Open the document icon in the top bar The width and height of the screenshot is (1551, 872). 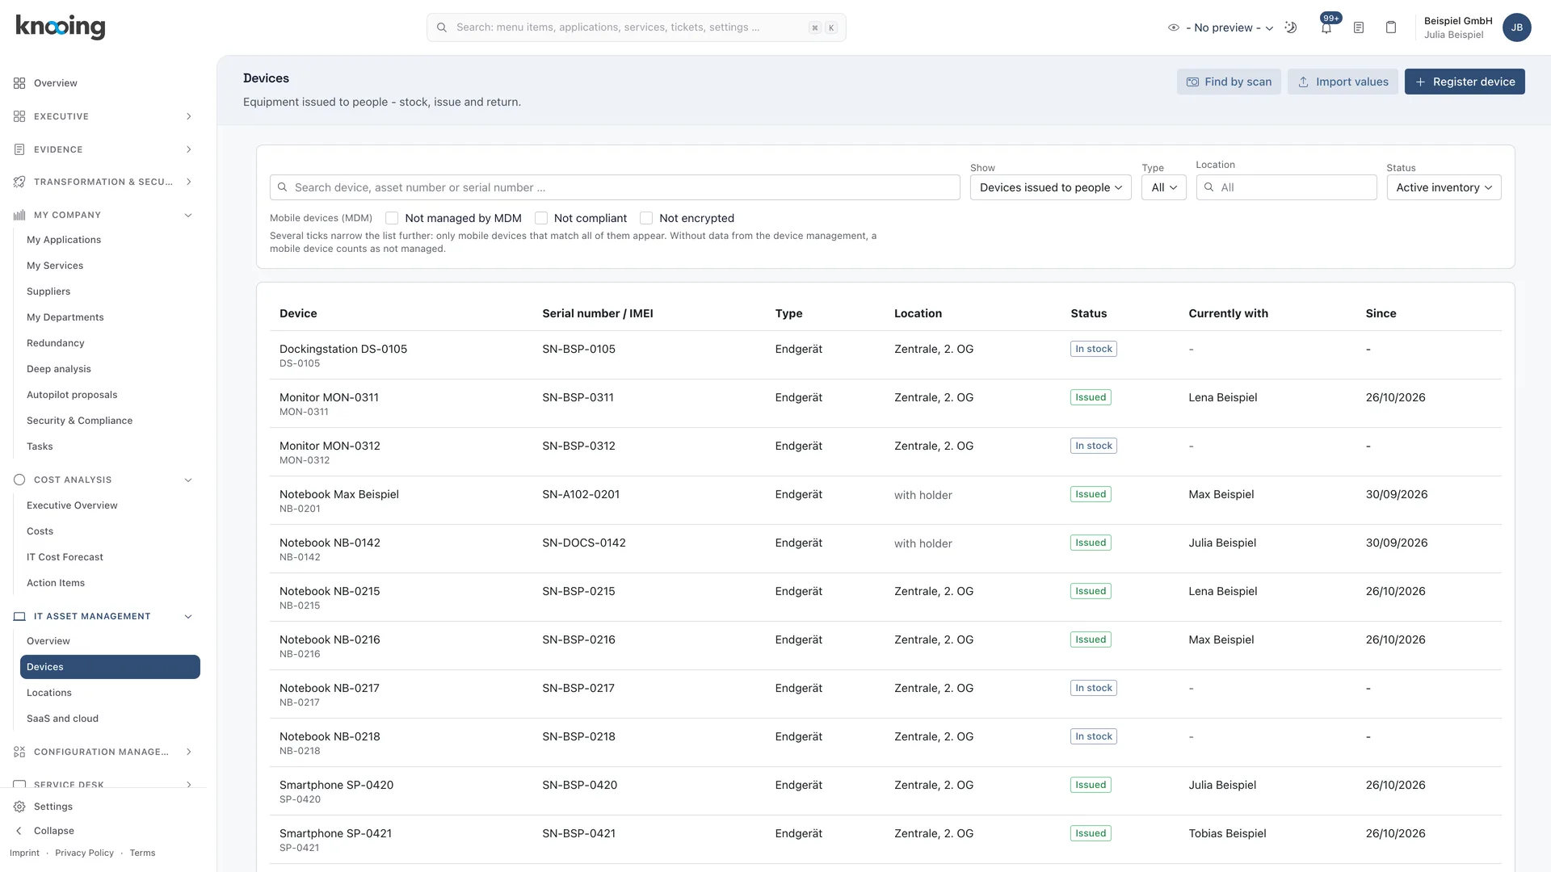pyautogui.click(x=1359, y=27)
